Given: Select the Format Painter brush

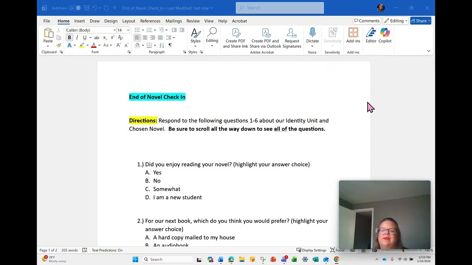Looking at the screenshot, I should 58,45.
